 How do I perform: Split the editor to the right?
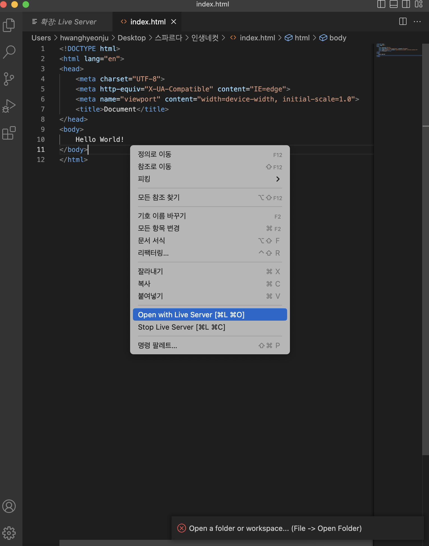(x=403, y=21)
